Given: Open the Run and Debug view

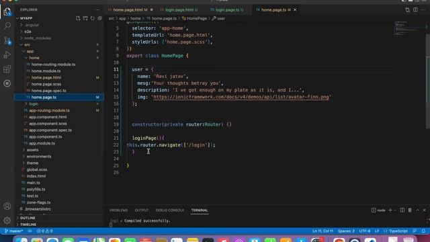Looking at the screenshot, I should pos(7,55).
